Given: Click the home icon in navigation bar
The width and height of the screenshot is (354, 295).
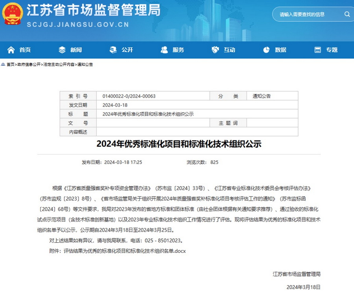Looking at the screenshot, I should [11, 50].
